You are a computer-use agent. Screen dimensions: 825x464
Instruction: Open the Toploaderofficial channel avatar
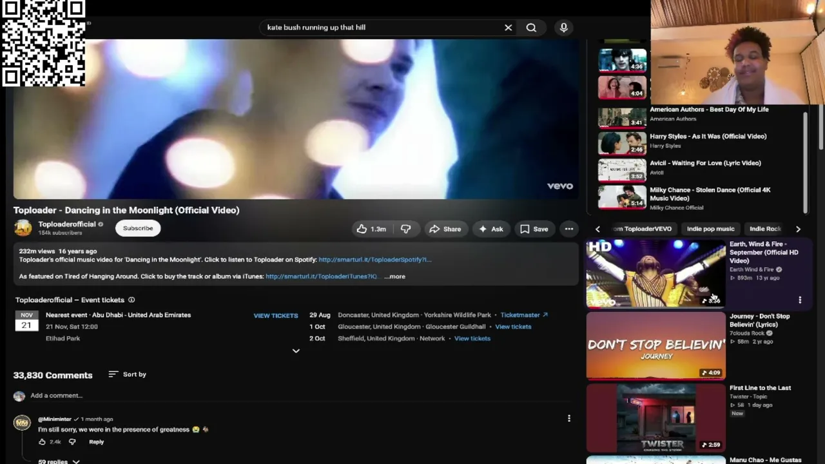click(23, 228)
